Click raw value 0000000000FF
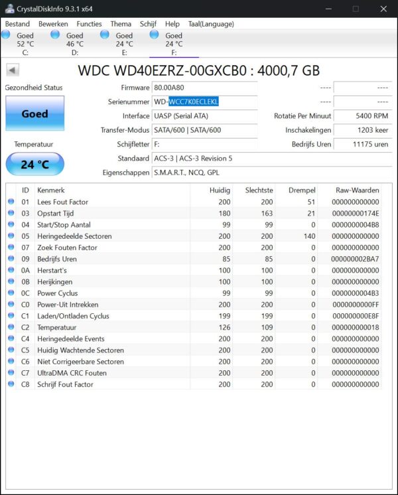The height and width of the screenshot is (495, 398). [x=356, y=305]
